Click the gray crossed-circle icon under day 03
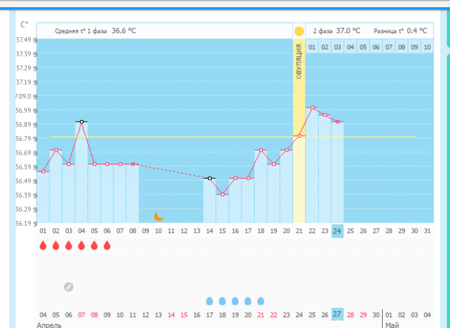450x328 pixels. click(x=69, y=286)
